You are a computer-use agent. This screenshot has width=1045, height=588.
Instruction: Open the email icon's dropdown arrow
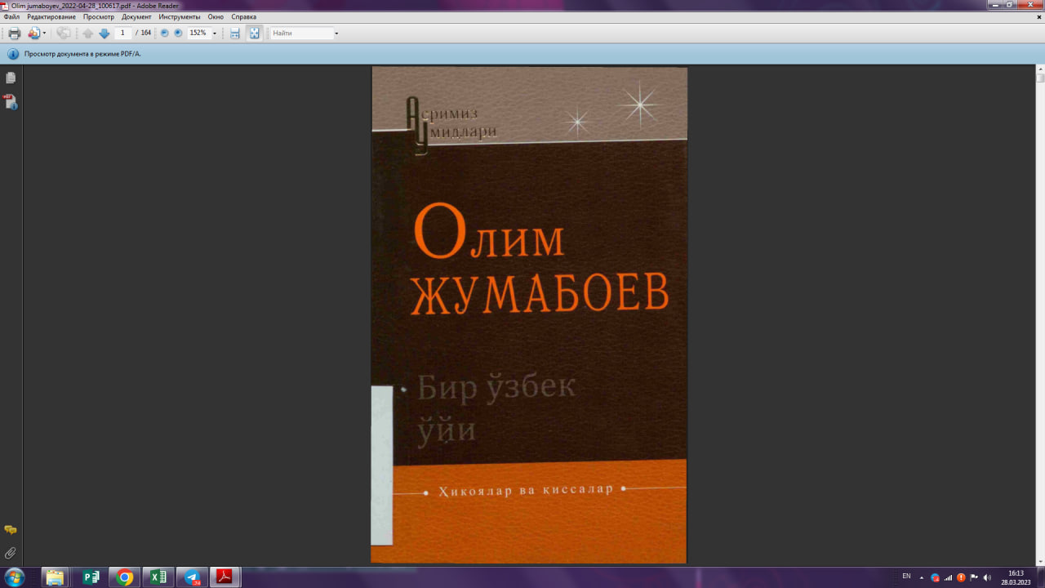tap(45, 33)
